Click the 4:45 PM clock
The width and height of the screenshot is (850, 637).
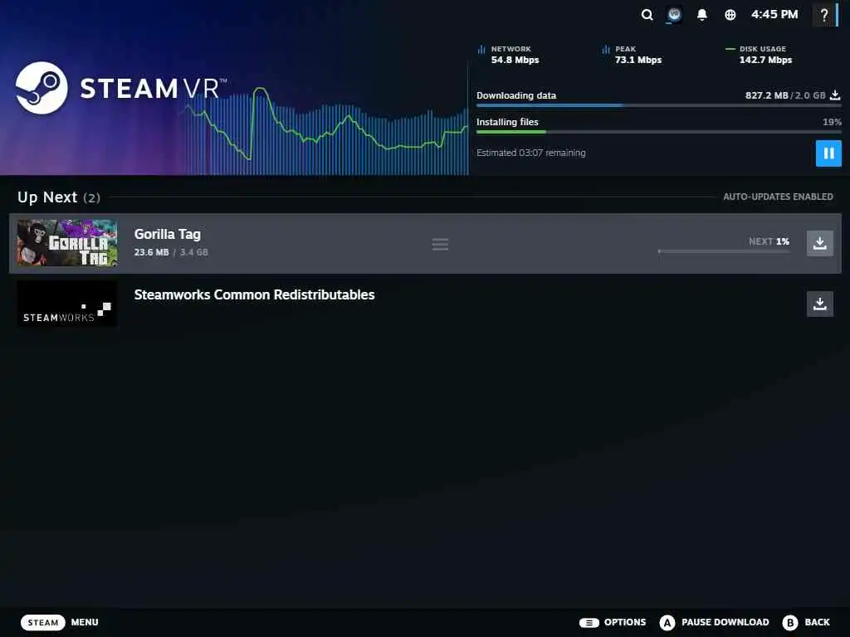point(774,15)
